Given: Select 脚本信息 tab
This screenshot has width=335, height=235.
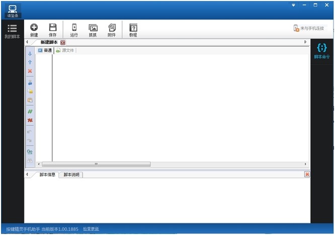Looking at the screenshot, I should coord(47,175).
